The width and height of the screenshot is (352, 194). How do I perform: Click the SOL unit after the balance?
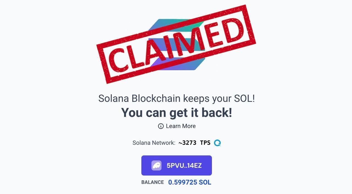(205, 182)
